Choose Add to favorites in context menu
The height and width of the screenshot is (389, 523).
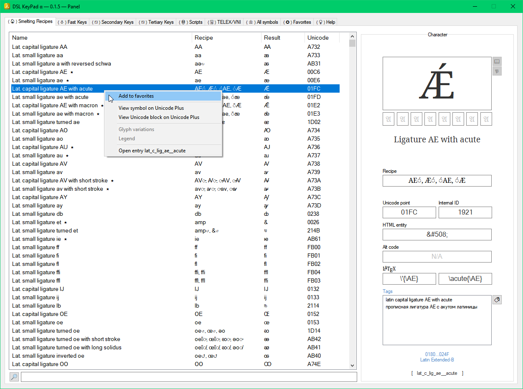click(163, 96)
